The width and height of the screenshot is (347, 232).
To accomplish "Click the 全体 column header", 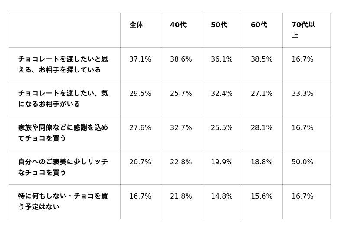I will pos(136,25).
